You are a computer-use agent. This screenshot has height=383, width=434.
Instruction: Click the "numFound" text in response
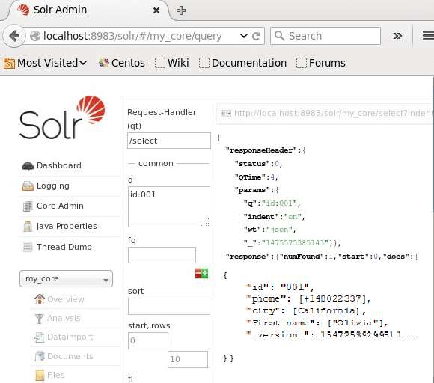click(x=302, y=257)
